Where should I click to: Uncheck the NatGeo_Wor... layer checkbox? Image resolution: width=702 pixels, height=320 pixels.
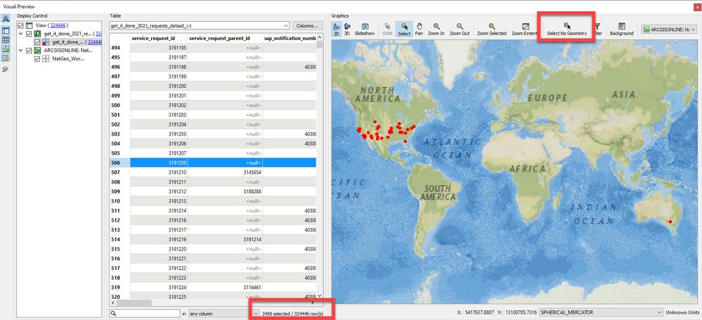pos(38,58)
